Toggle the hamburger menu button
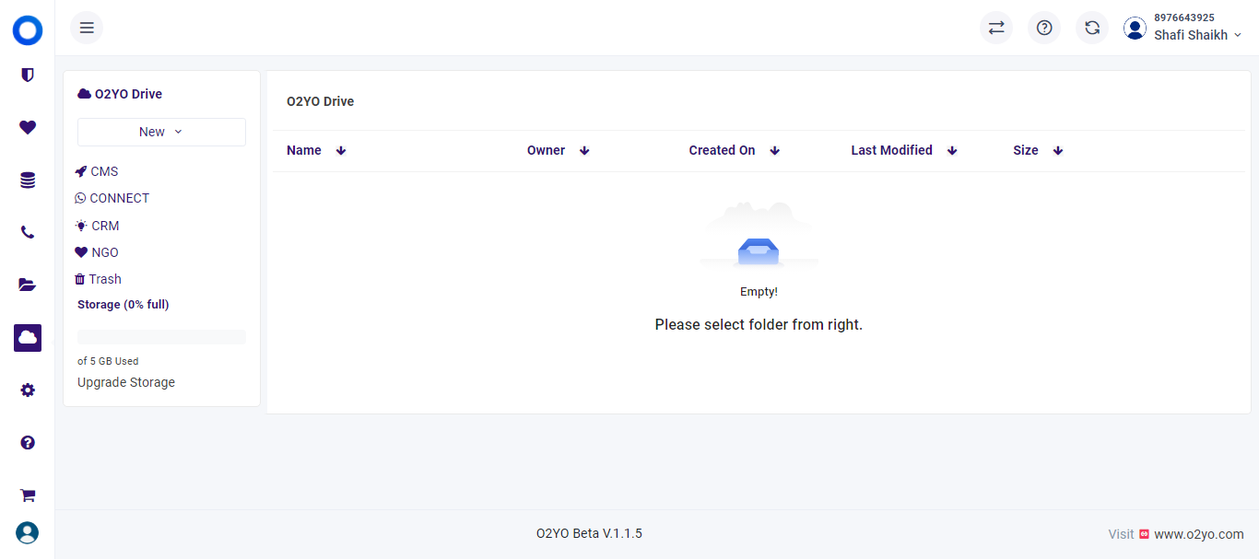Viewport: 1259px width, 559px height. [87, 28]
